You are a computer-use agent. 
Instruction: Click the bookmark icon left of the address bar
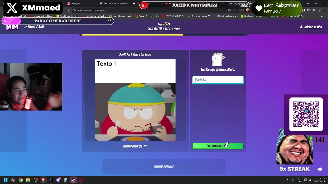tap(68, 10)
